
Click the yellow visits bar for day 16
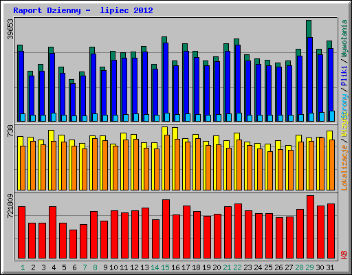175,133
